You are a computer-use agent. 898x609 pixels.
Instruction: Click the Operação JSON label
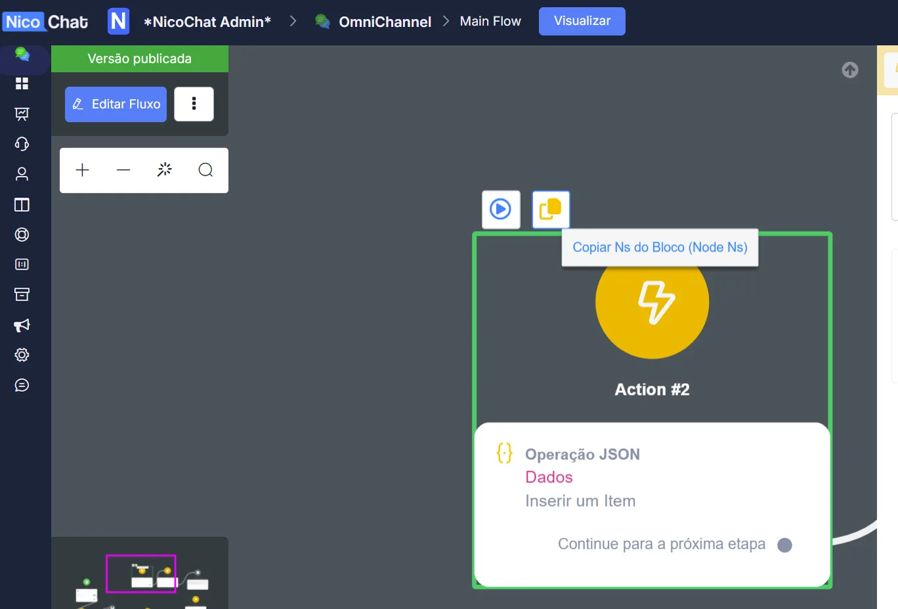[x=582, y=454]
